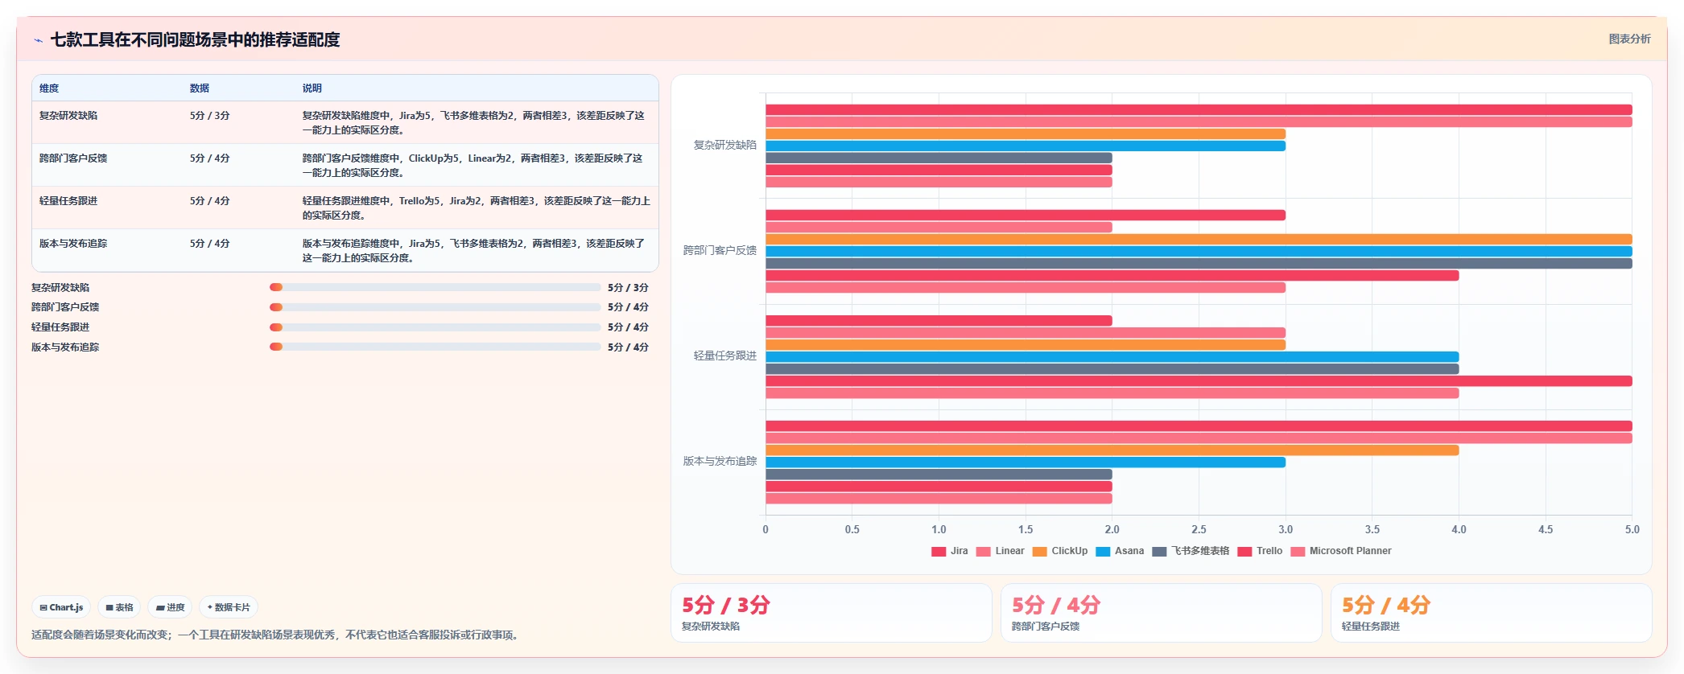Click the 轻量任务跟进 chart axis label
This screenshot has height=674, width=1684.
click(x=725, y=356)
